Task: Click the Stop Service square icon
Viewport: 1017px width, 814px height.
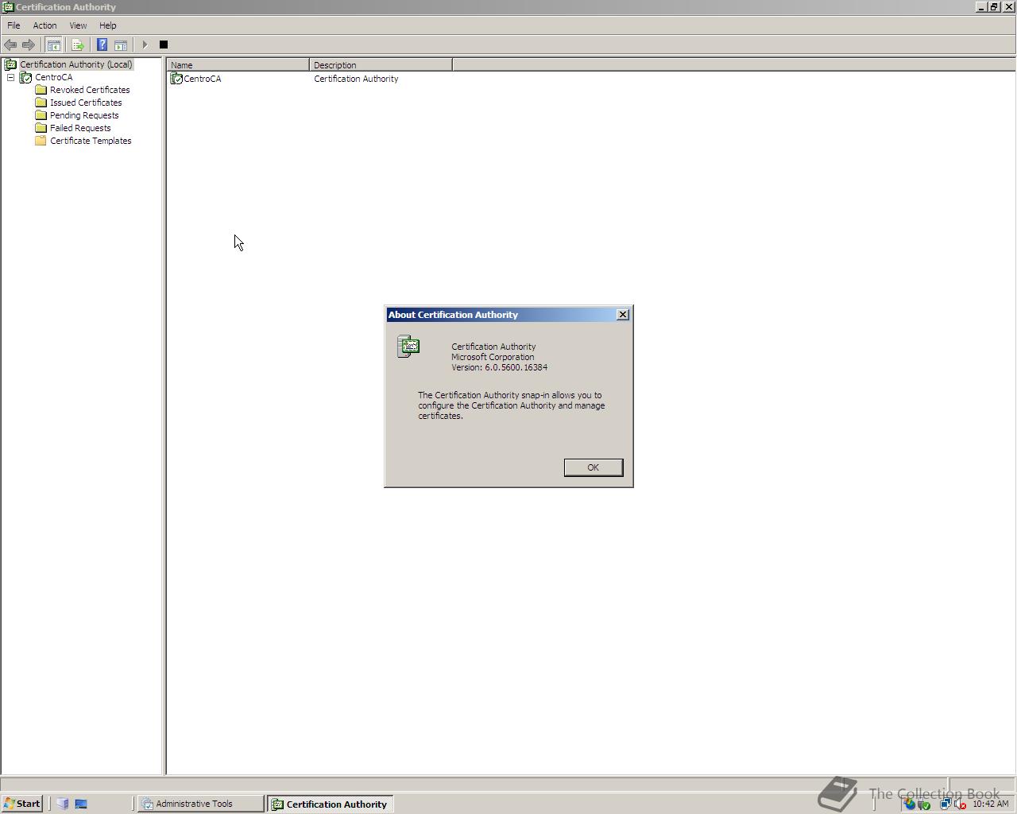Action: [164, 45]
